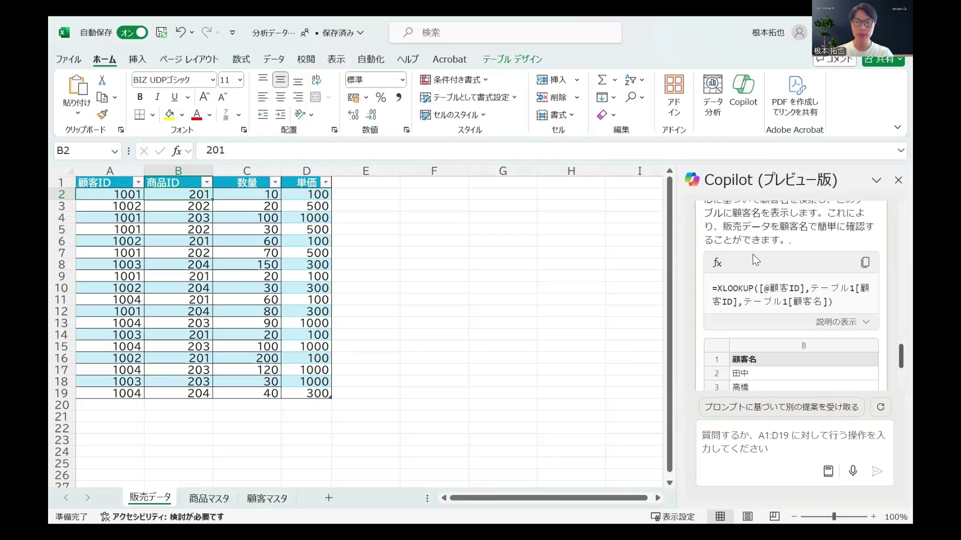This screenshot has width=961, height=540.
Task: Click the AutoSum Σ icon
Action: coord(602,79)
